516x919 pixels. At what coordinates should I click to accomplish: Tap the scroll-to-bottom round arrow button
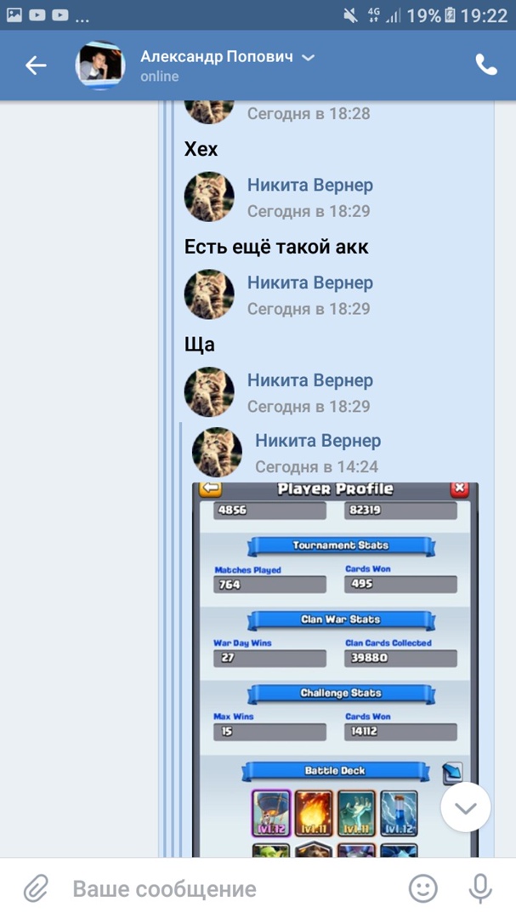coord(466,807)
